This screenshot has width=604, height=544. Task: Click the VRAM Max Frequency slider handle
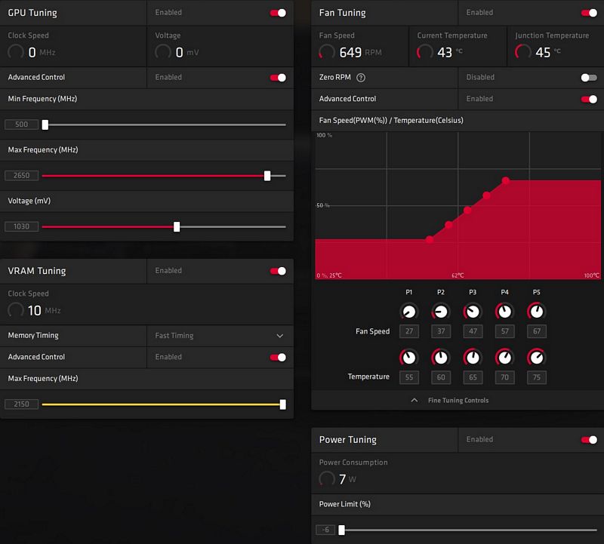[283, 404]
